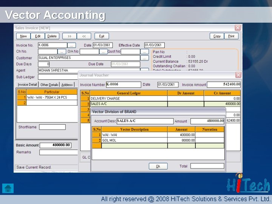
Task: Click the disabled Due Date field
Action: coord(125,64)
